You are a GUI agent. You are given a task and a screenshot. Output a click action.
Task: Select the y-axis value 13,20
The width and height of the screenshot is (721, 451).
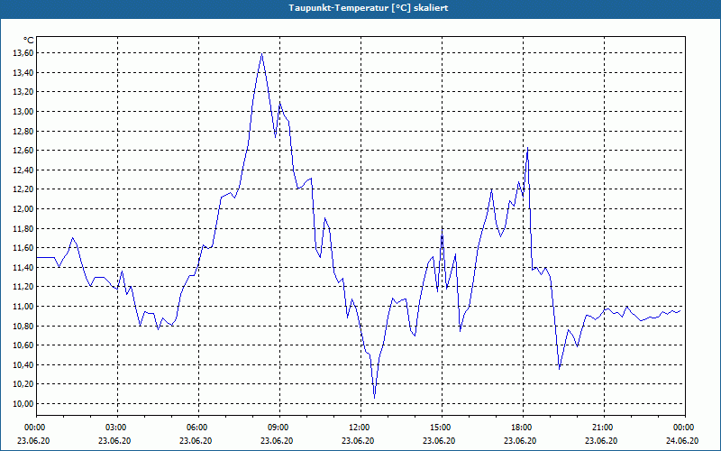point(23,92)
